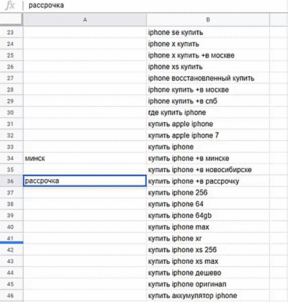Select row 36 header
The image size is (288, 302).
(11, 181)
